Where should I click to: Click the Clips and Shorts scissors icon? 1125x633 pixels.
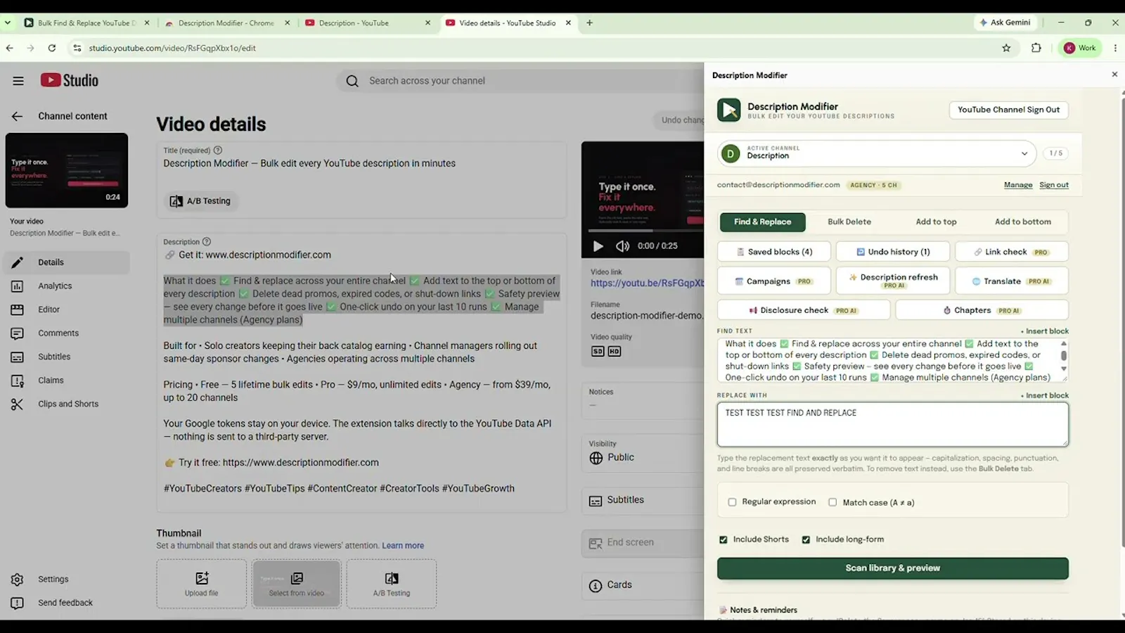click(17, 404)
